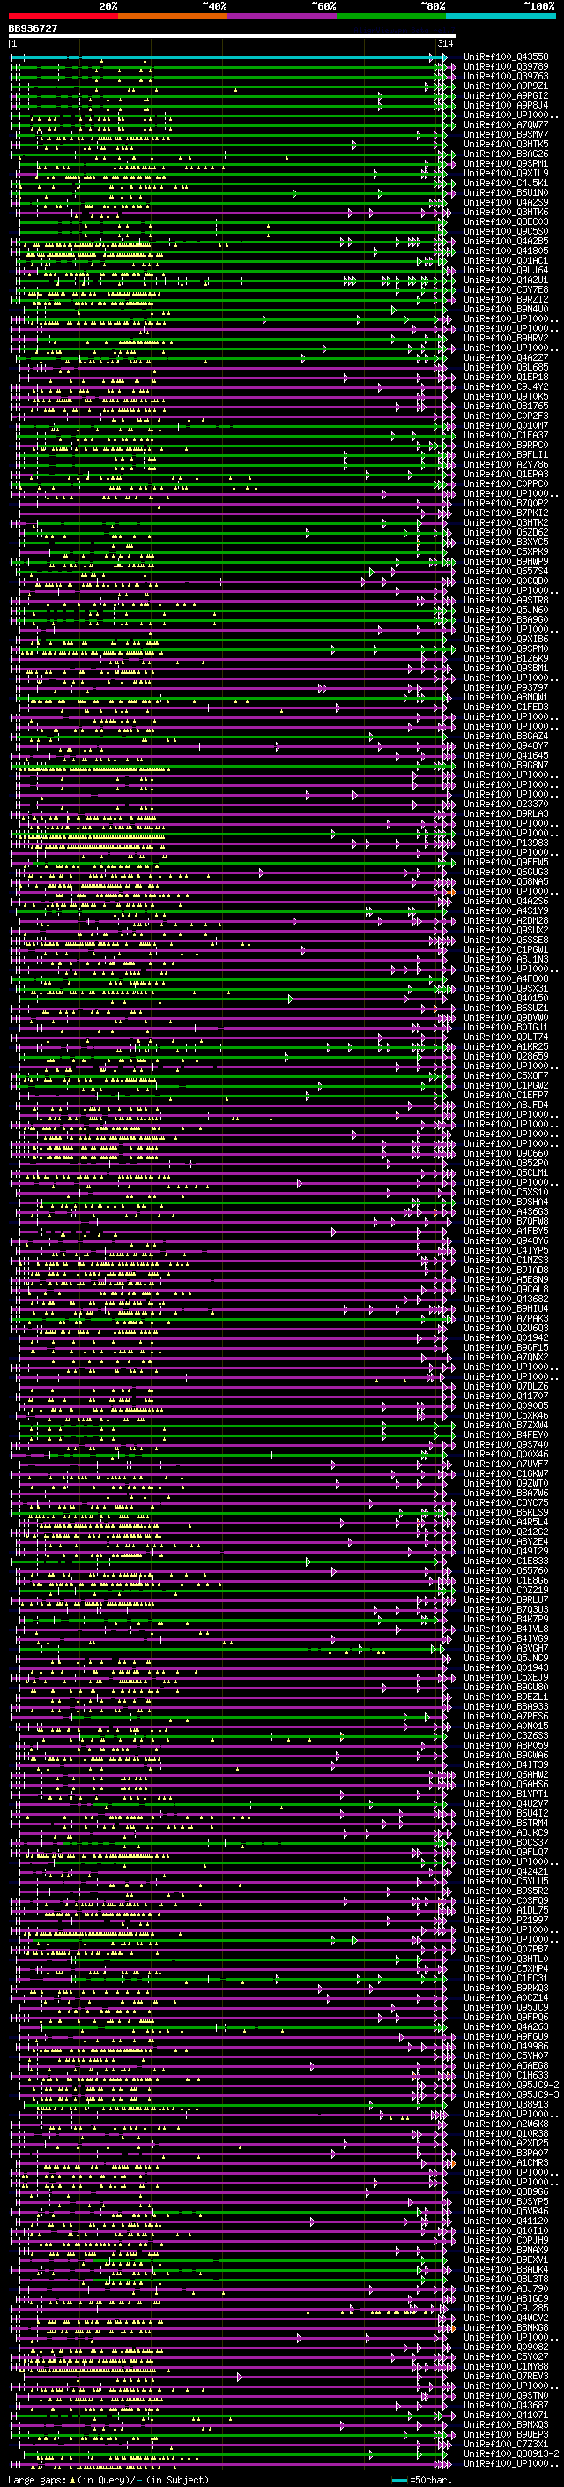Select the UniRef100_A7QW77 entry
The width and height of the screenshot is (564, 2487).
point(506,124)
